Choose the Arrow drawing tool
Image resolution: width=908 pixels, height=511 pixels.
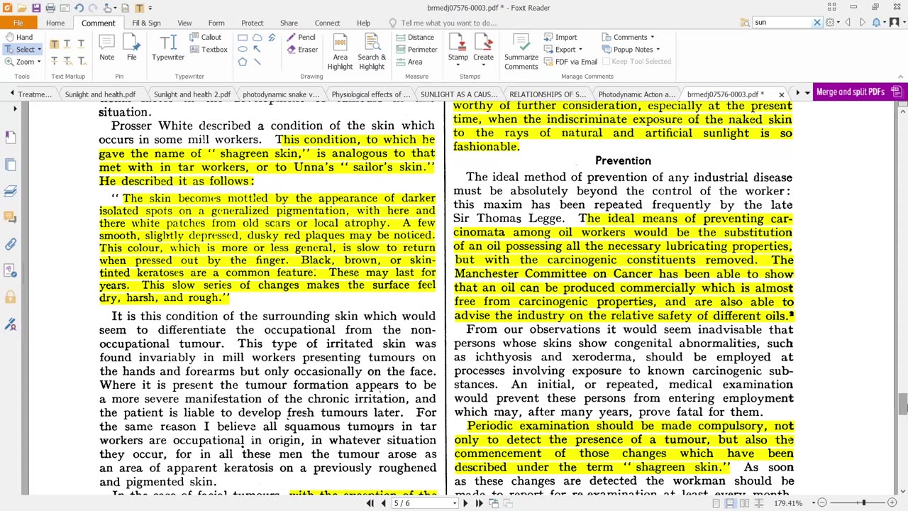(x=257, y=50)
